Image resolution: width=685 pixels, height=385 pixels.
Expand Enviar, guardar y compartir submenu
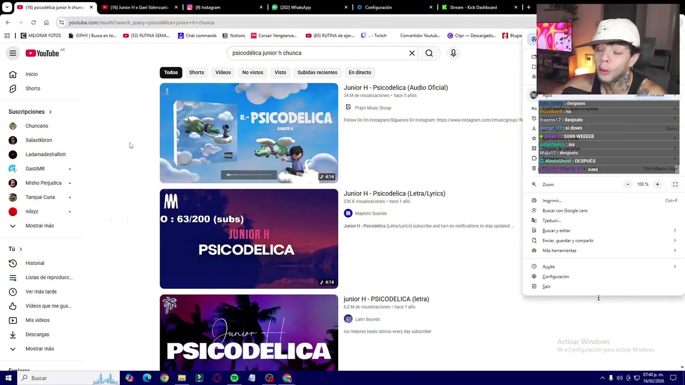(x=604, y=241)
